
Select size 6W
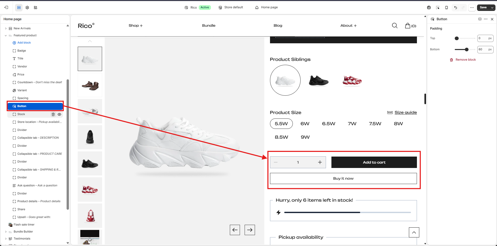[305, 124]
